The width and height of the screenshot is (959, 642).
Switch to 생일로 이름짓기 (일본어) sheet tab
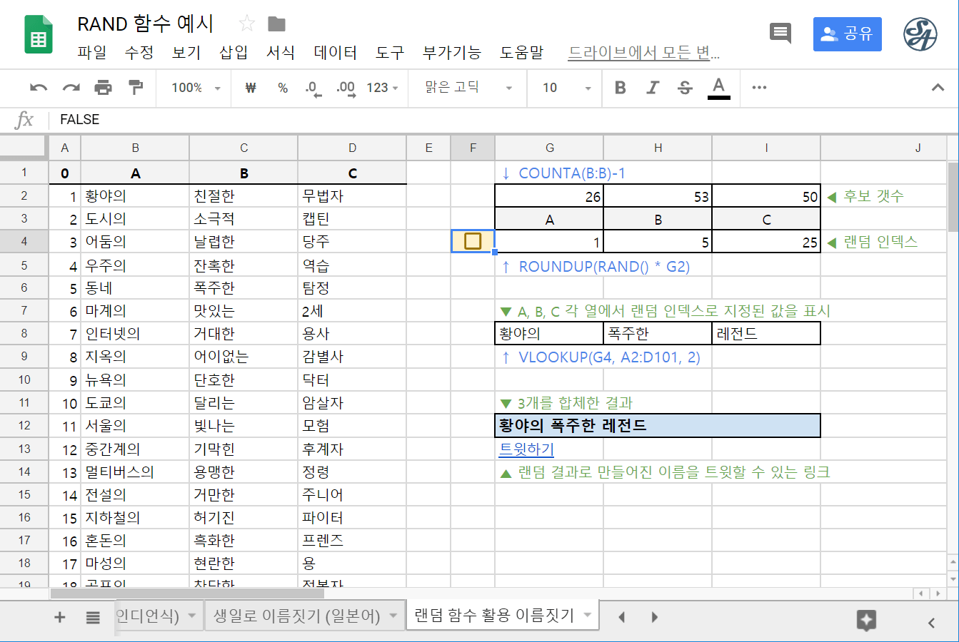(297, 616)
